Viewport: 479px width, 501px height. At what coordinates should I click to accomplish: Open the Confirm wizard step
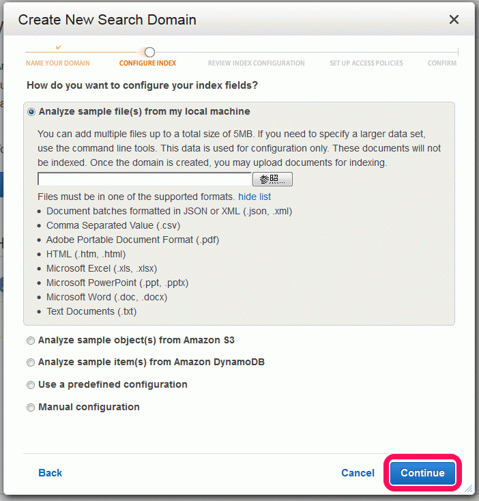pos(442,63)
